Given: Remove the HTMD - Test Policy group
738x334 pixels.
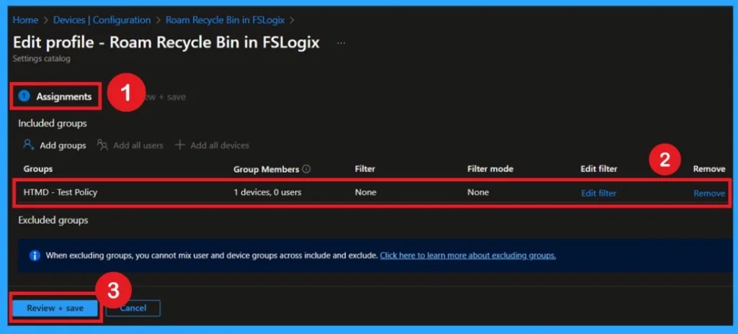Looking at the screenshot, I should (708, 193).
